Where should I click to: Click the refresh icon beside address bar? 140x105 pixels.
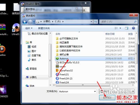click(95, 22)
